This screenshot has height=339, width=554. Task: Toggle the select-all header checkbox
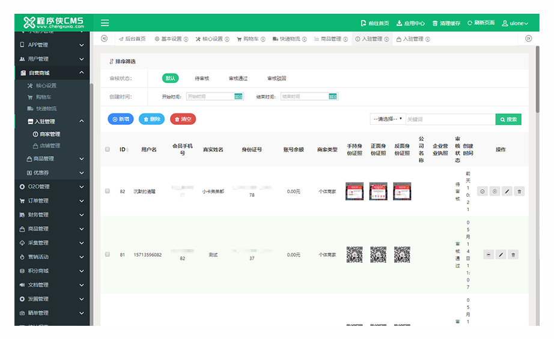click(108, 149)
